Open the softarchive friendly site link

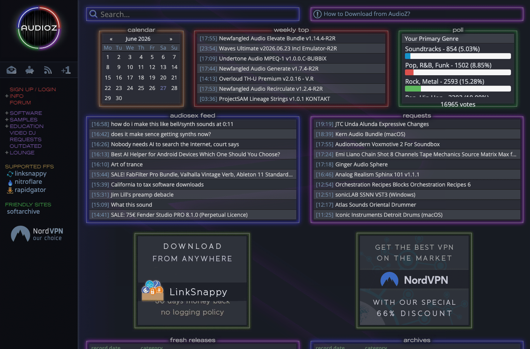click(23, 211)
